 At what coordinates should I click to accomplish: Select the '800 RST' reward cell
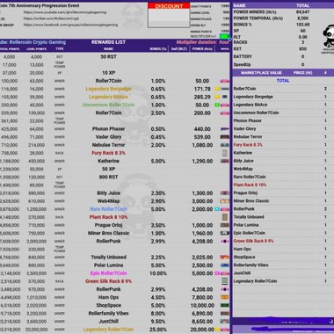coord(108,177)
